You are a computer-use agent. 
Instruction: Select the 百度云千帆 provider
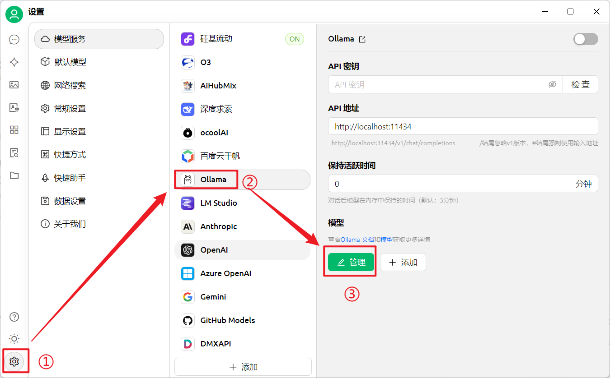tap(242, 156)
